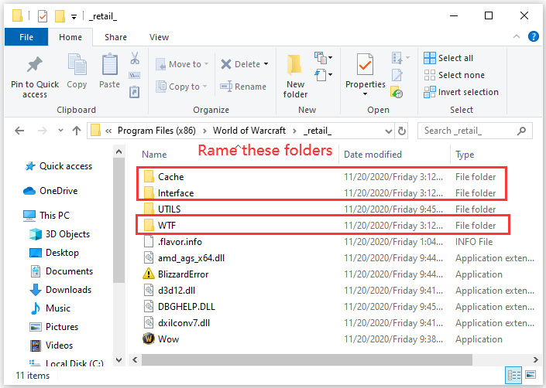Click the Paste shortcut icon

pos(135,92)
